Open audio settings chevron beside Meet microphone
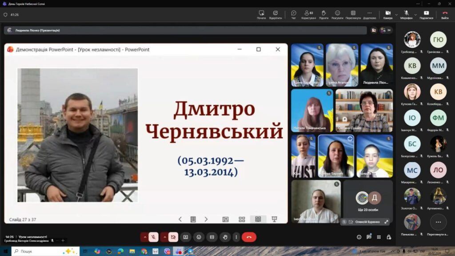The image size is (455, 256). (144, 237)
